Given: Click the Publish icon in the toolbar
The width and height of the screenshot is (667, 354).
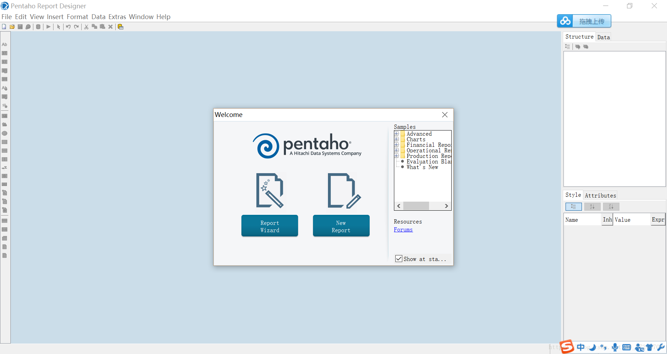Looking at the screenshot, I should click(x=28, y=27).
